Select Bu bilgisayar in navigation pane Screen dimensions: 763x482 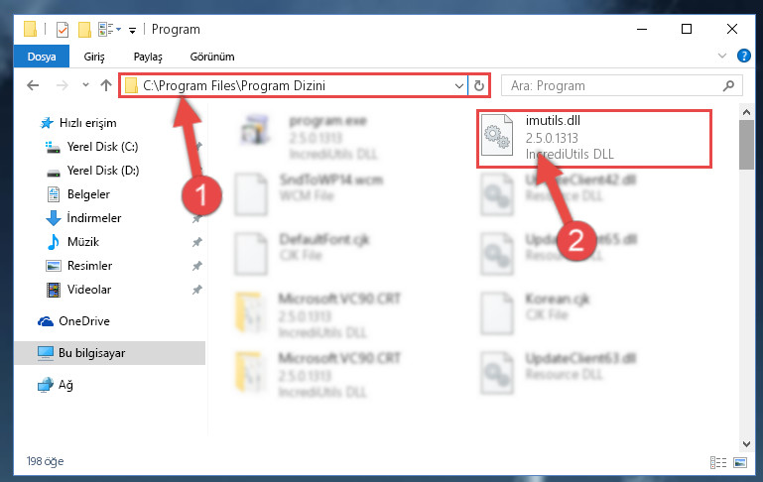[x=109, y=353]
